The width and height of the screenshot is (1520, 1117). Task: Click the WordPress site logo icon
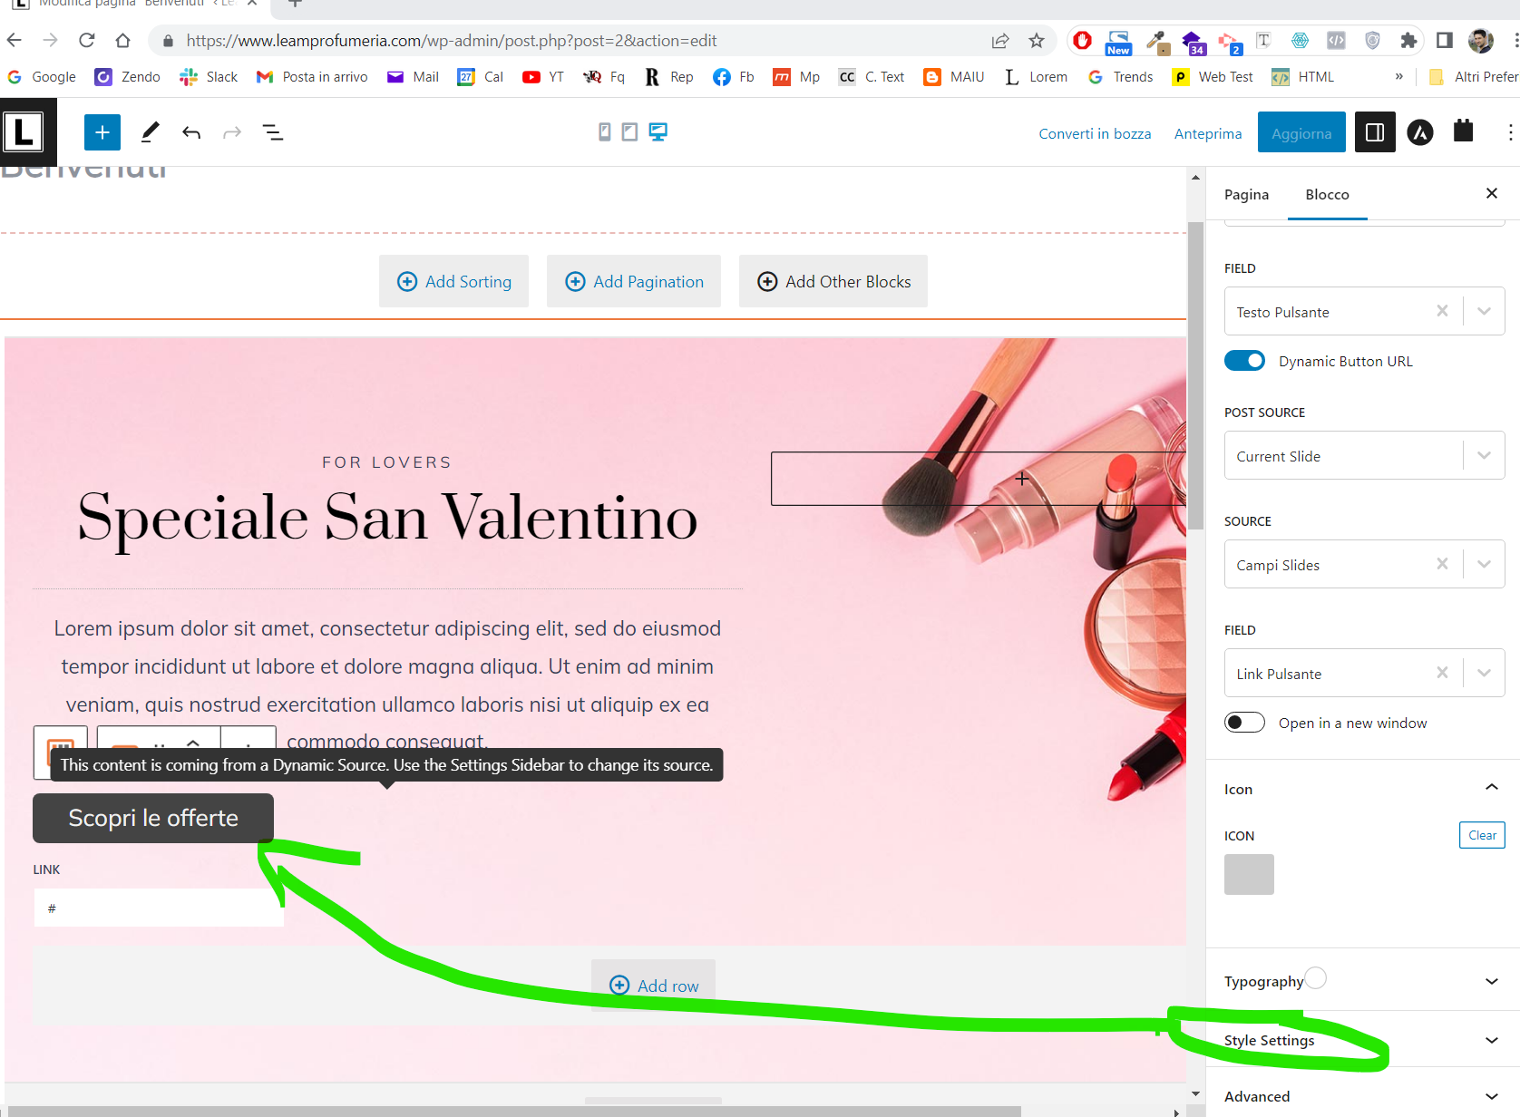coord(24,132)
